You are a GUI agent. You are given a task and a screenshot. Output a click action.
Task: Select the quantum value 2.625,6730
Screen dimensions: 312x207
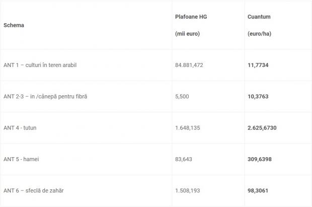(x=262, y=128)
